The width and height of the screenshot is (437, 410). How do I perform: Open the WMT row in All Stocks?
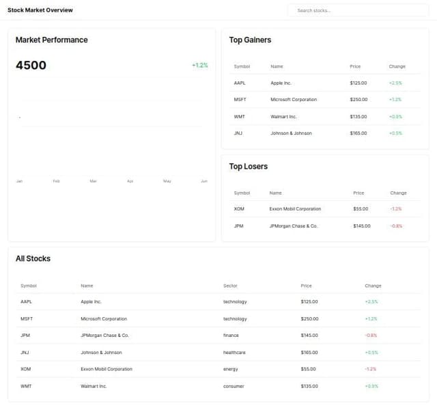click(x=218, y=386)
